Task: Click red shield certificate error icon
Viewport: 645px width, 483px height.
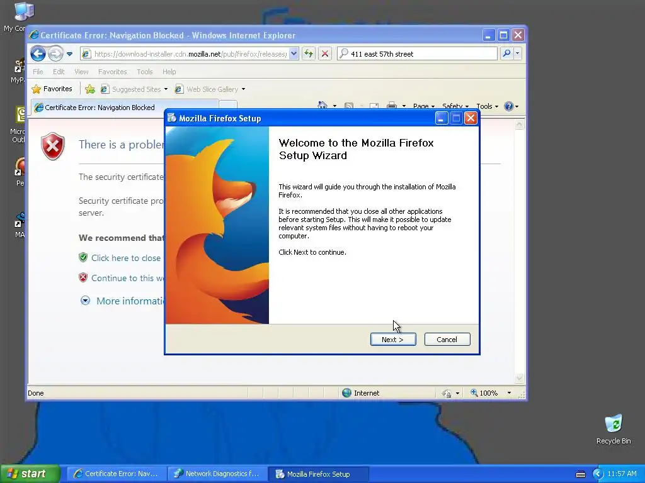Action: 53,146
